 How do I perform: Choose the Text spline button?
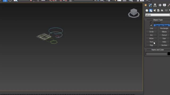pos(151,42)
